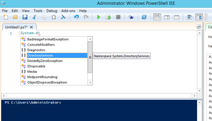Click the Redo arrow icon
The height and width of the screenshot is (121, 212).
click(x=86, y=17)
